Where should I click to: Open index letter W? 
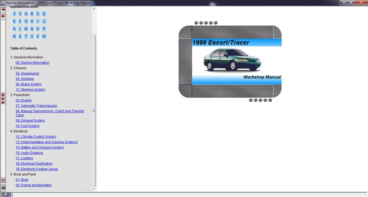coord(44,36)
